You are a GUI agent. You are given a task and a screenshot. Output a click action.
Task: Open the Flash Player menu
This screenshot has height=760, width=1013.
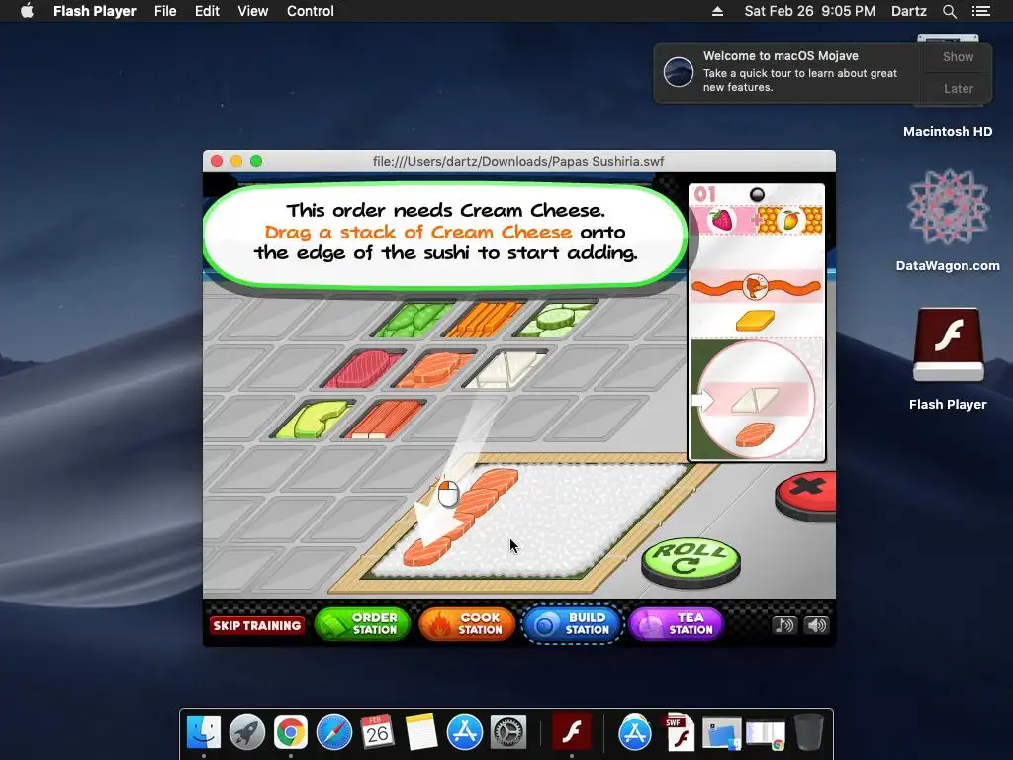[94, 11]
